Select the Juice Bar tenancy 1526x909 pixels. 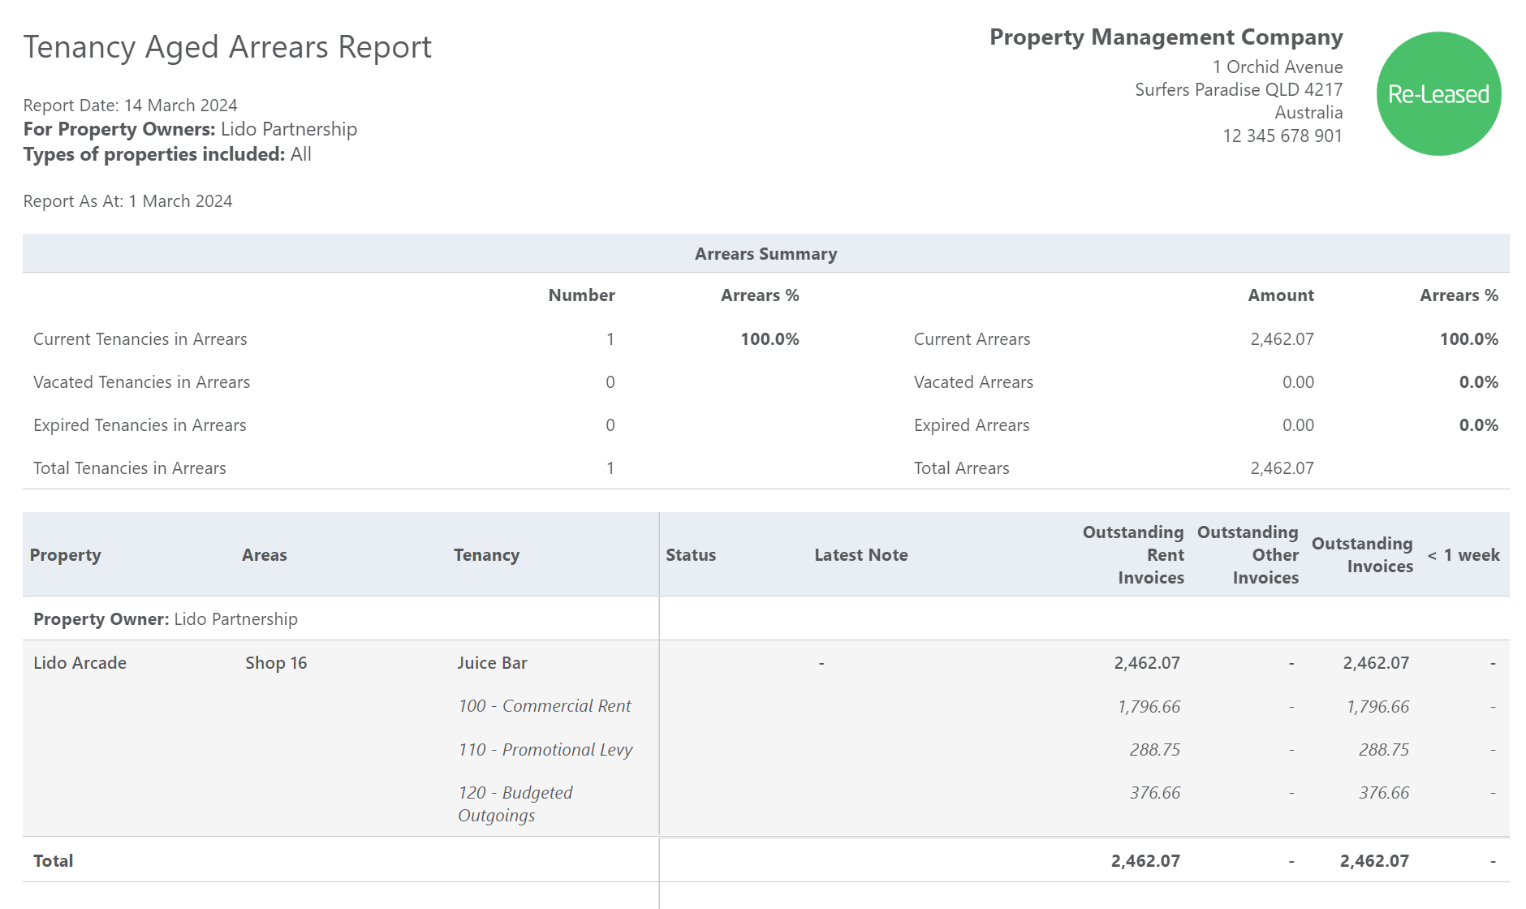[x=491, y=662]
